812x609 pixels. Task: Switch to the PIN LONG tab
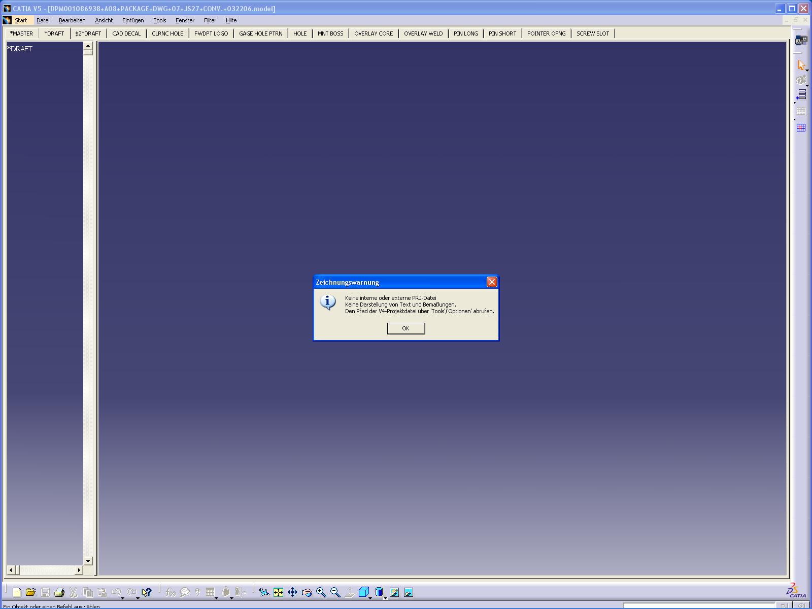point(466,33)
